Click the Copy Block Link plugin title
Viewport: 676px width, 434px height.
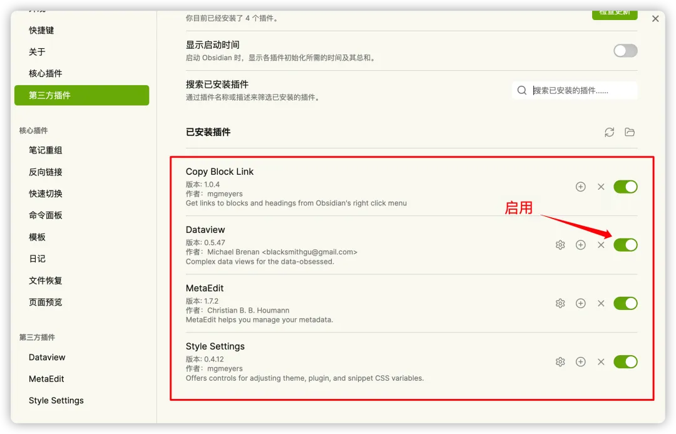[x=220, y=172]
